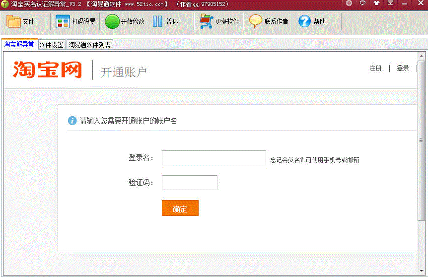
Task: Click the scrollbar up arrow
Action: tap(422, 56)
